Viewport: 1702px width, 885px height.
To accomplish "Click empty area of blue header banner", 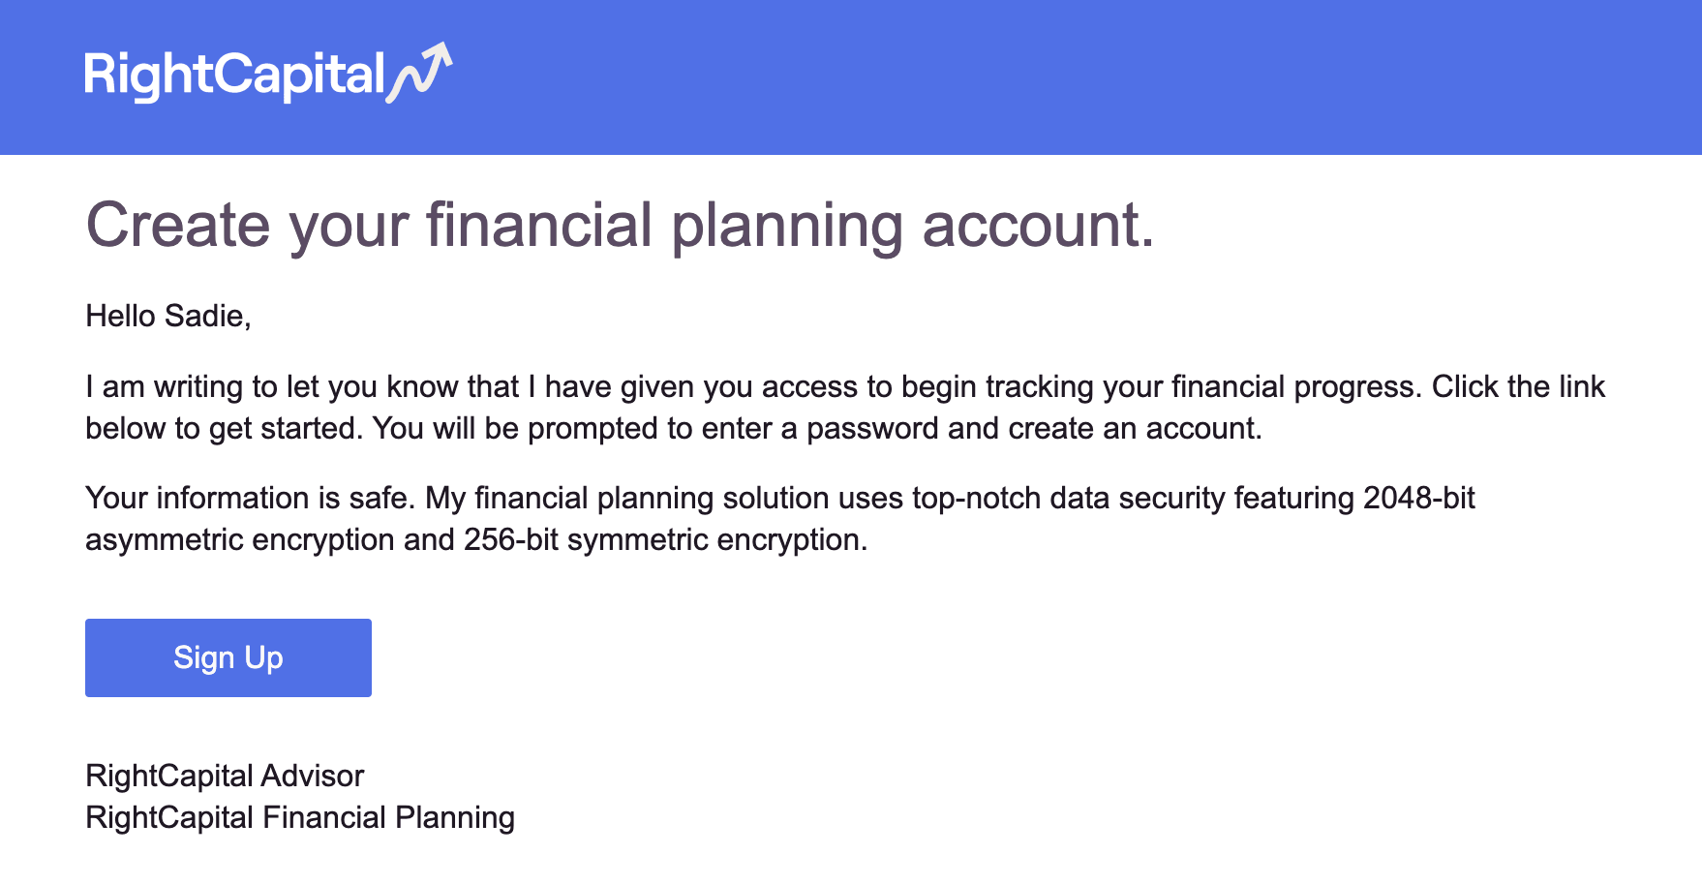I will (x=1065, y=77).
